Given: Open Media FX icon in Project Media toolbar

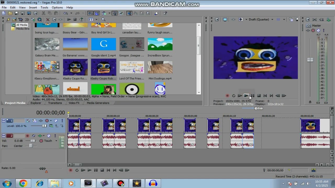Looking at the screenshot, I should tap(60, 19).
